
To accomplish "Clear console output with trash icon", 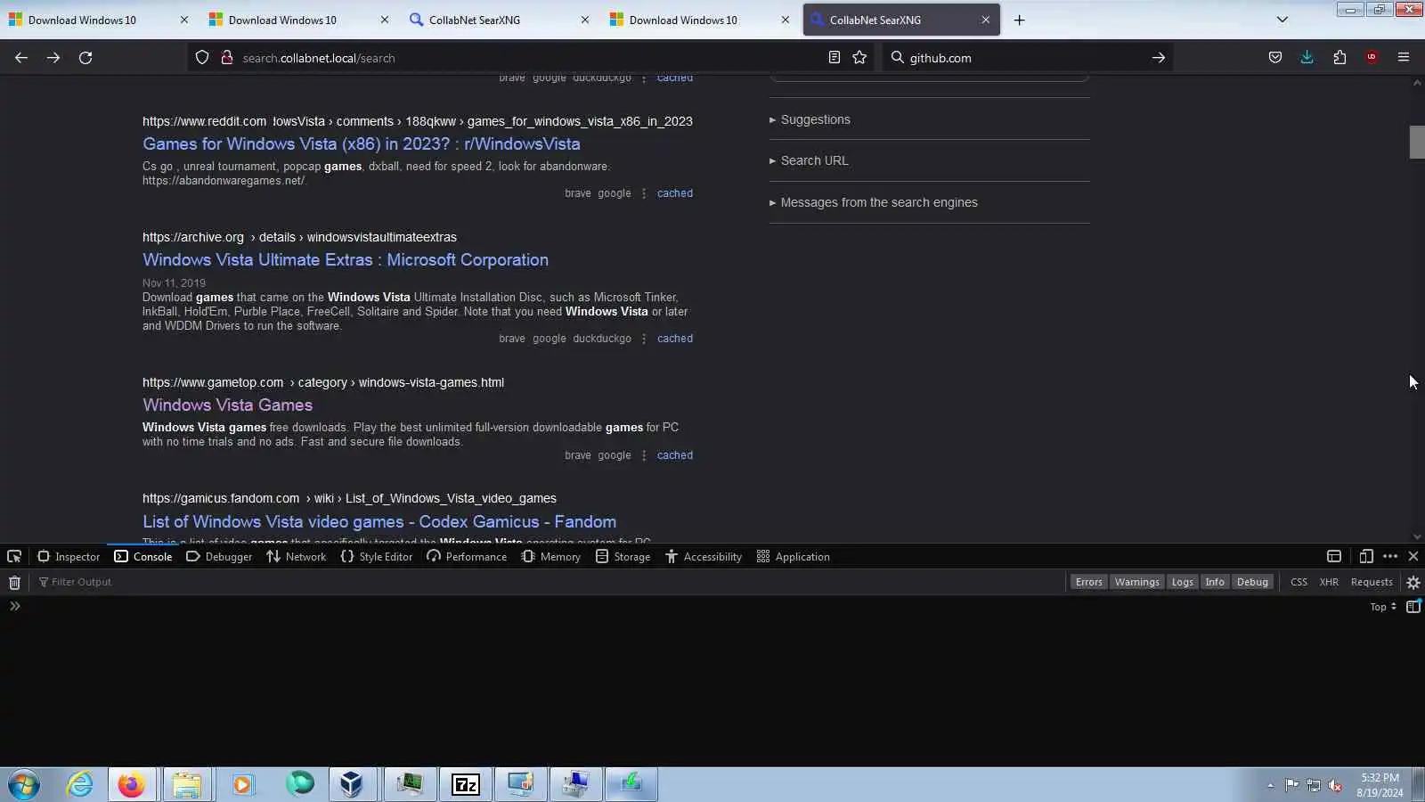I will [x=14, y=583].
